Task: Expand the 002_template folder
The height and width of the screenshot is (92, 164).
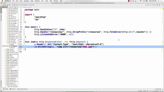Action: pos(5,51)
